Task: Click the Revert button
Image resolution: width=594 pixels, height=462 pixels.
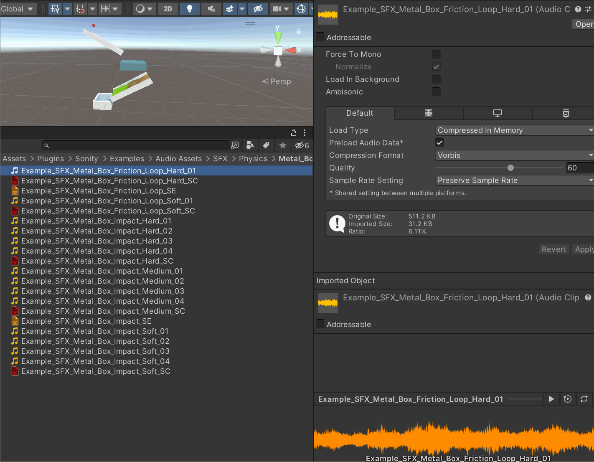Action: (553, 249)
